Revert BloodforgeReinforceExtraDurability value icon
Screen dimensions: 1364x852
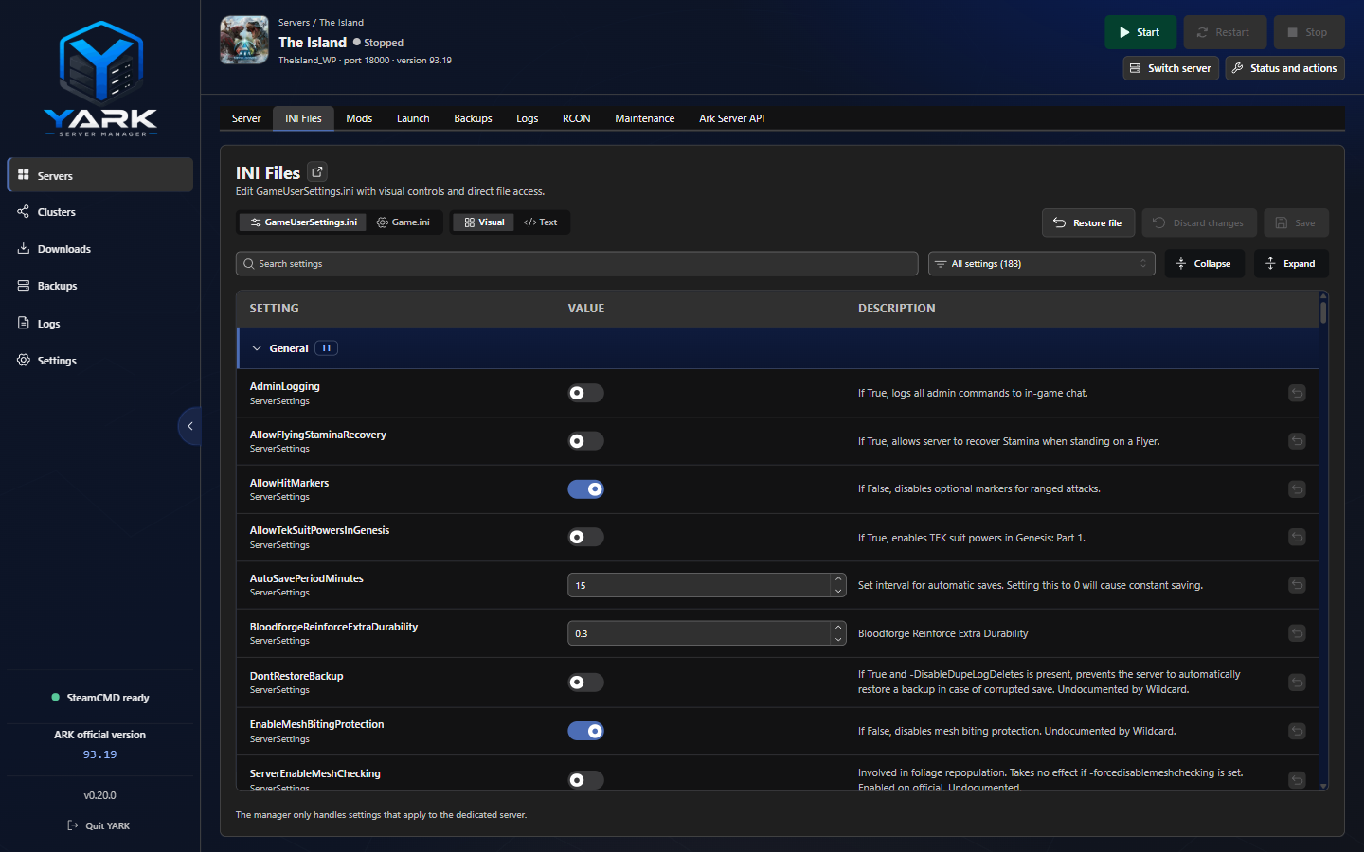click(x=1297, y=633)
